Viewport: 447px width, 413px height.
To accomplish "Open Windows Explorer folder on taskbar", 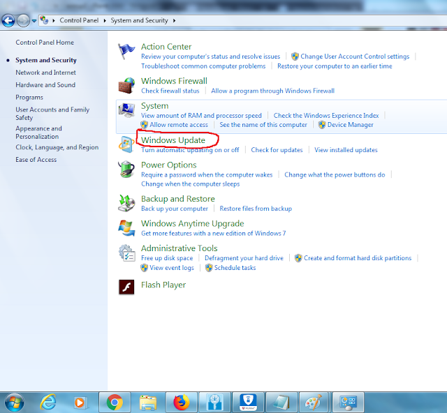I will tap(148, 403).
